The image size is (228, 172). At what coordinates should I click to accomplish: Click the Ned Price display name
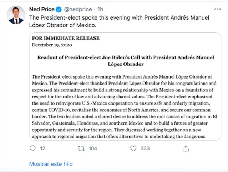(x=42, y=9)
